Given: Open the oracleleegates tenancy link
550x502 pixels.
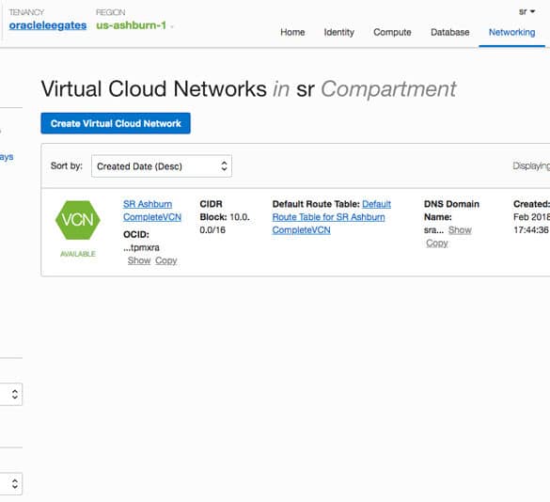Looking at the screenshot, I should coord(48,25).
